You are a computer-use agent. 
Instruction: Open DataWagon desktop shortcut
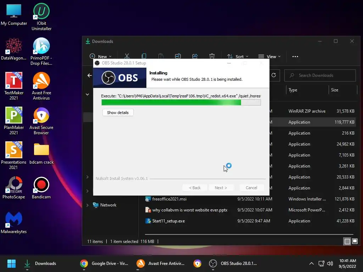click(14, 49)
